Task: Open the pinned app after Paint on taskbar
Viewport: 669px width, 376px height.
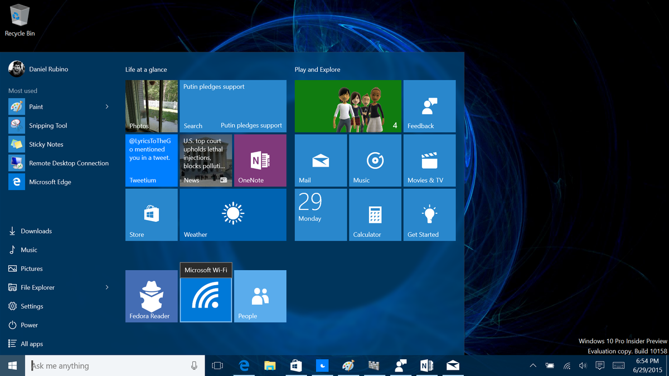Action: pyautogui.click(x=374, y=365)
